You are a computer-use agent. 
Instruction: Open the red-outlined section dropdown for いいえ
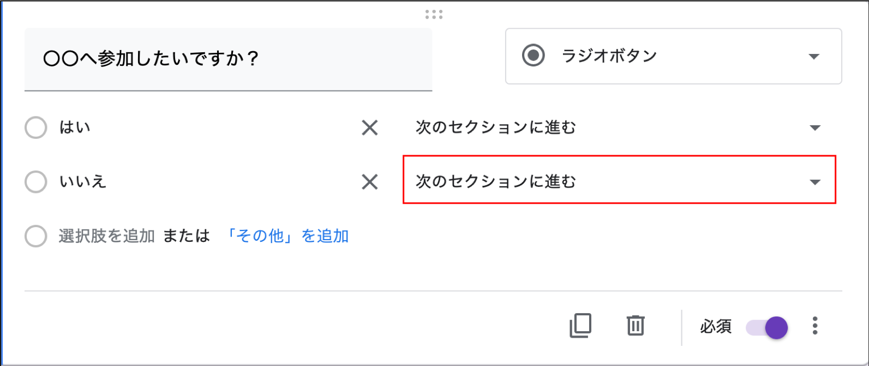(x=619, y=180)
